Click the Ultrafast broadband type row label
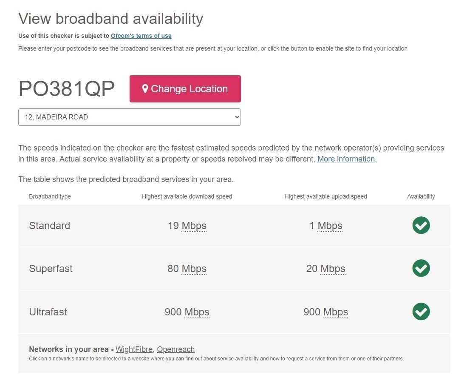This screenshot has width=453, height=377. pyautogui.click(x=48, y=312)
